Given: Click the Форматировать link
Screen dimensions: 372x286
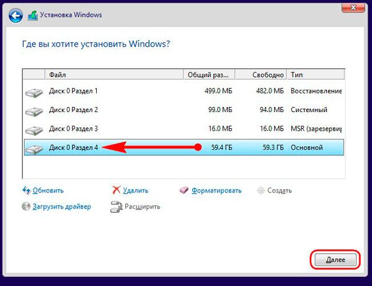Looking at the screenshot, I should coord(216,191).
